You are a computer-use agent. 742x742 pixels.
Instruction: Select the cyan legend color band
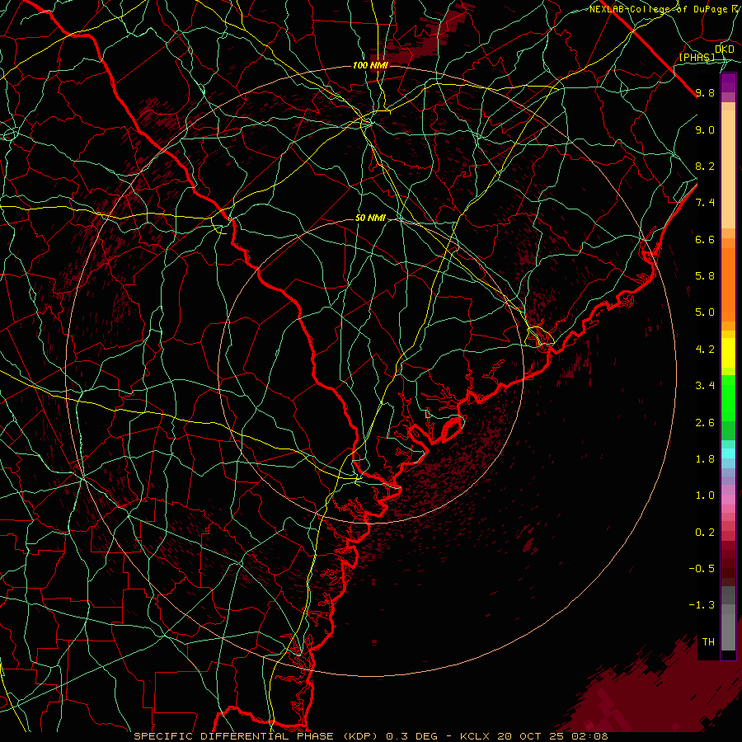pyautogui.click(x=728, y=453)
